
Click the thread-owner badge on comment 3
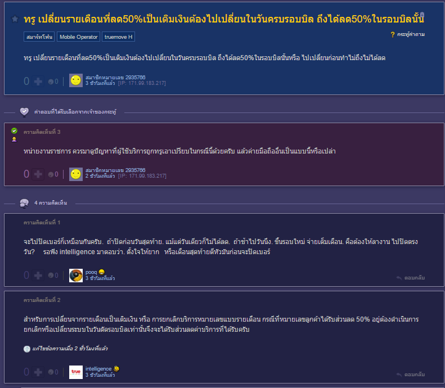(x=14, y=139)
